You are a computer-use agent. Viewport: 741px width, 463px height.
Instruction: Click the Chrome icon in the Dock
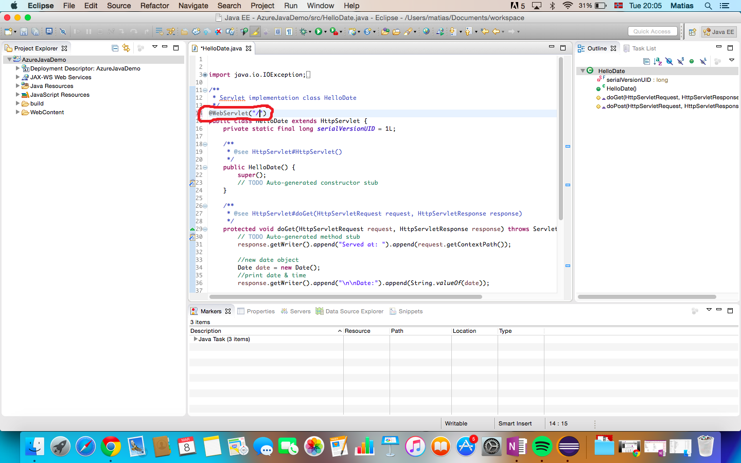click(x=111, y=446)
